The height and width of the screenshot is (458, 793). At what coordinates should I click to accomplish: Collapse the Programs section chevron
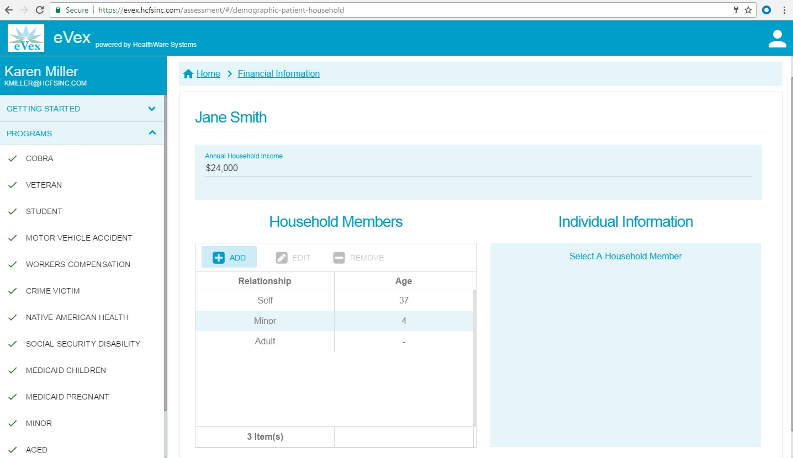coord(152,133)
